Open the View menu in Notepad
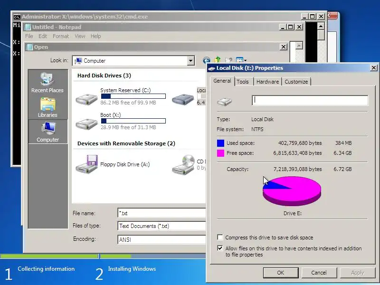This screenshot has width=380, height=285. tap(80, 36)
